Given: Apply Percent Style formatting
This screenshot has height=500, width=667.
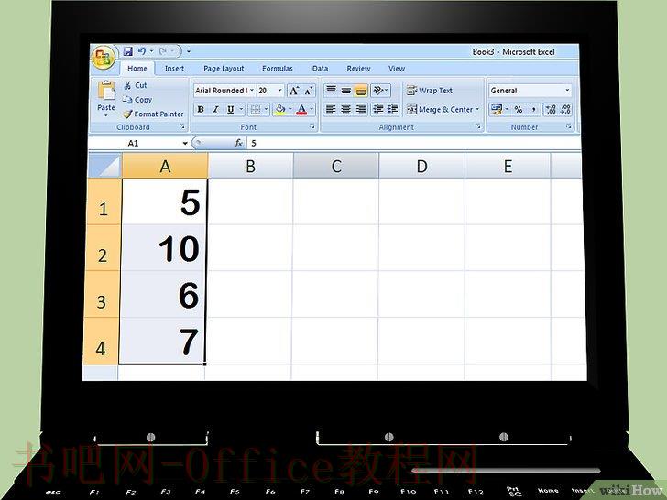Looking at the screenshot, I should (x=519, y=110).
